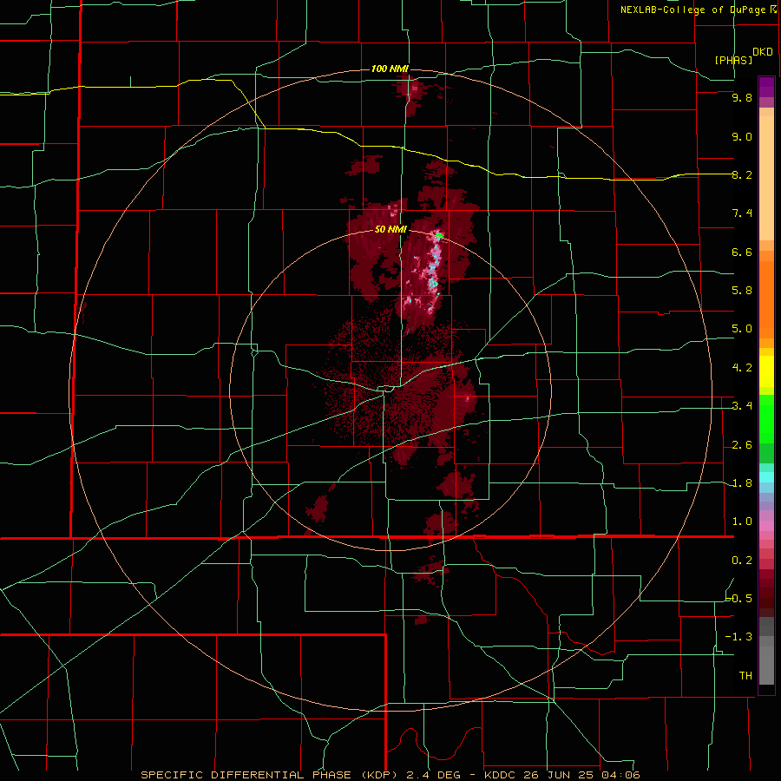Select the 1.8 scale value

point(742,483)
